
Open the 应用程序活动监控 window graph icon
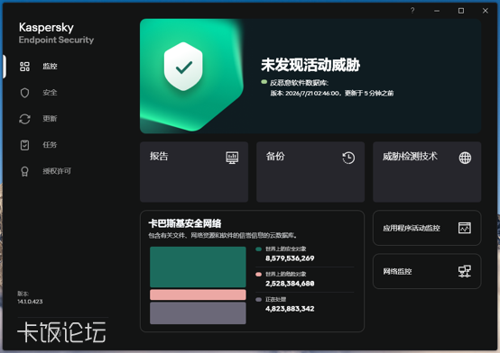click(x=464, y=228)
